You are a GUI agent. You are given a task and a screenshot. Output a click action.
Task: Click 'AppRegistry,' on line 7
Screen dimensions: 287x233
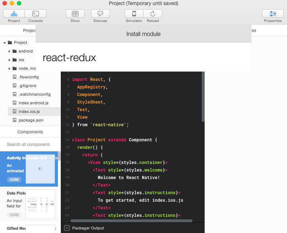pyautogui.click(x=92, y=87)
